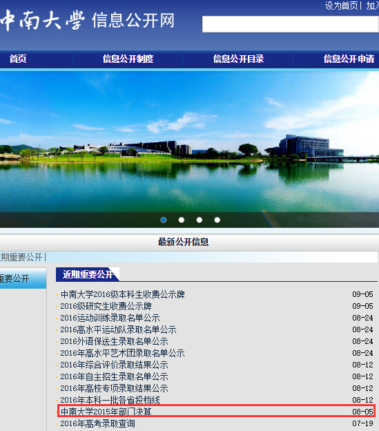Open 2016级研究生收费公示牌 link

[x=106, y=306]
